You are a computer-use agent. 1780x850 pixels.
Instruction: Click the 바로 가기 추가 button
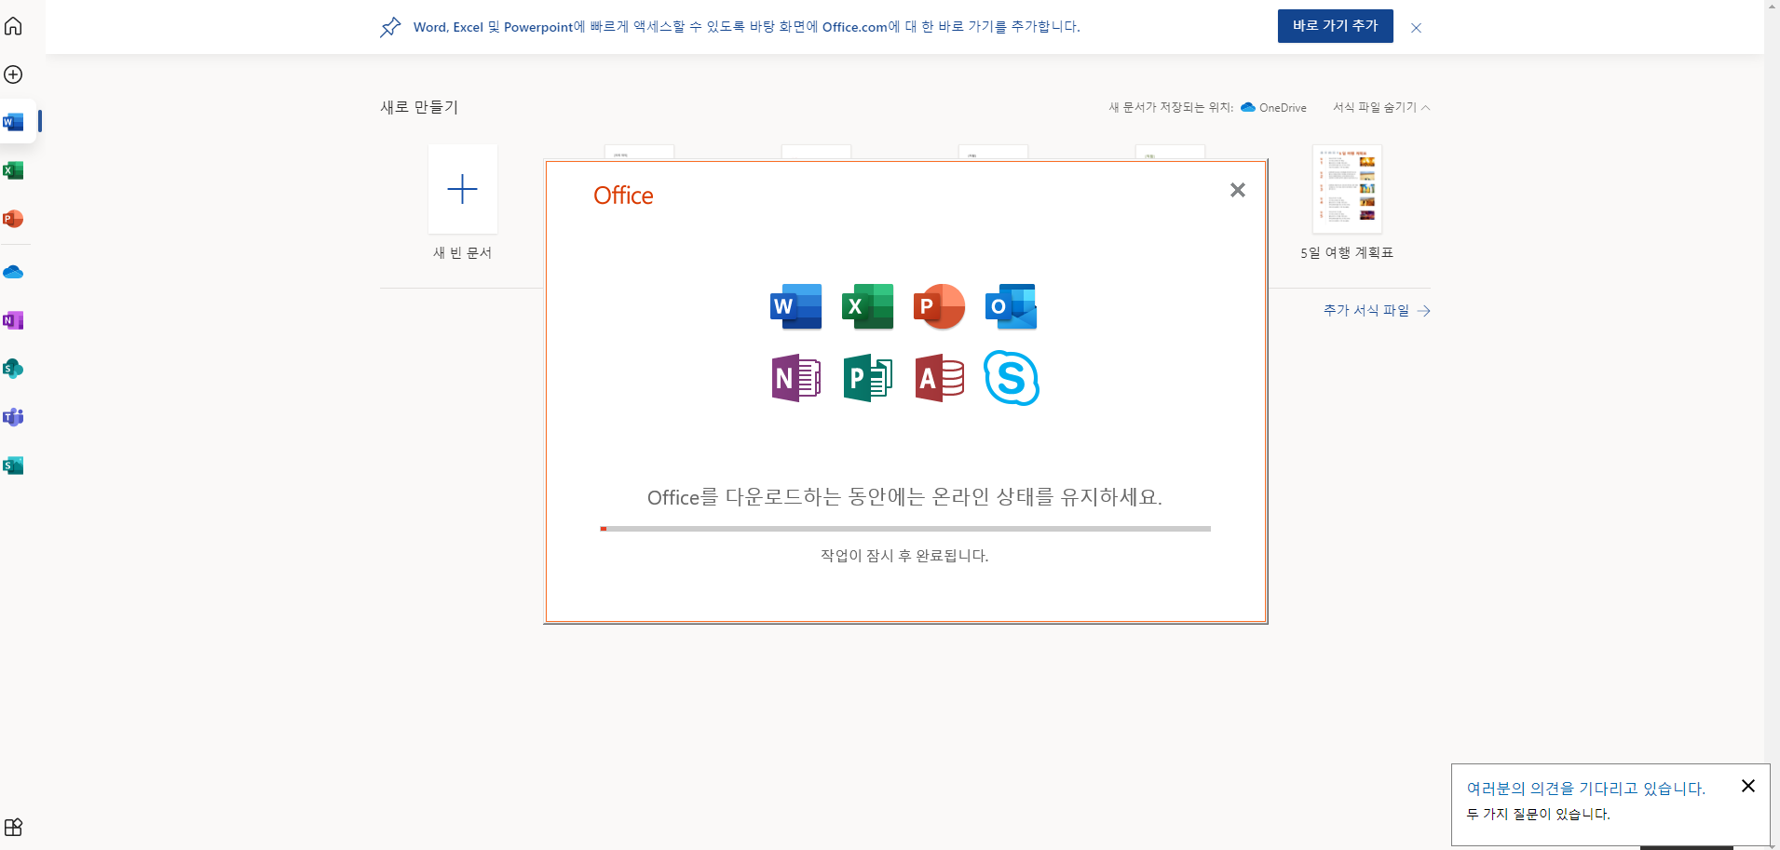coord(1335,26)
